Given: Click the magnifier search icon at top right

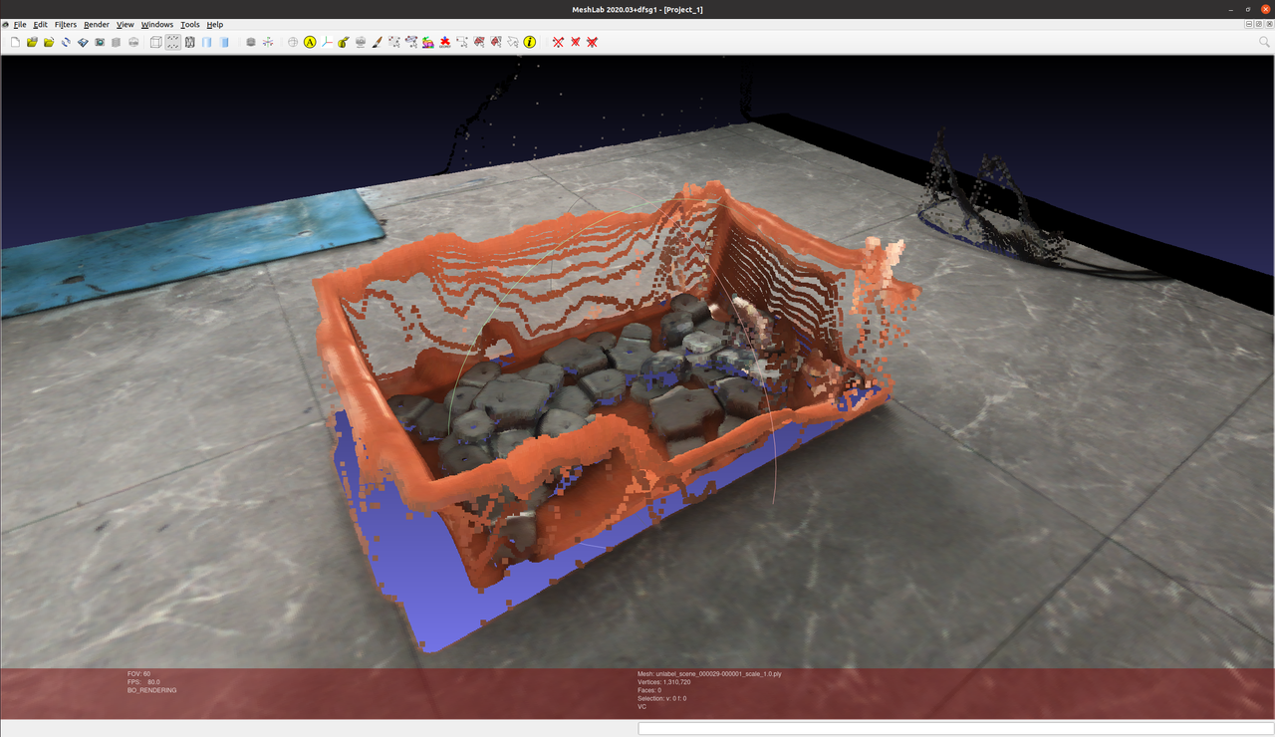Looking at the screenshot, I should tap(1265, 42).
